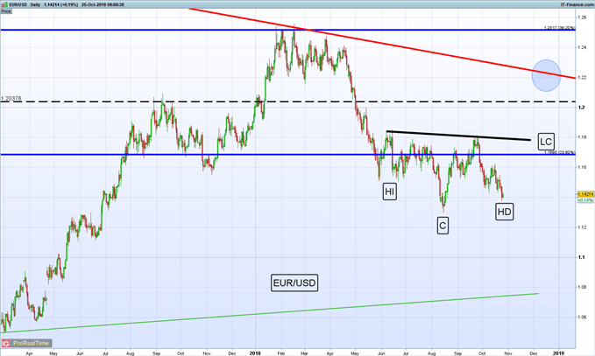
Task: Click the EUR/USD symbol in title bar
Action: pos(18,4)
